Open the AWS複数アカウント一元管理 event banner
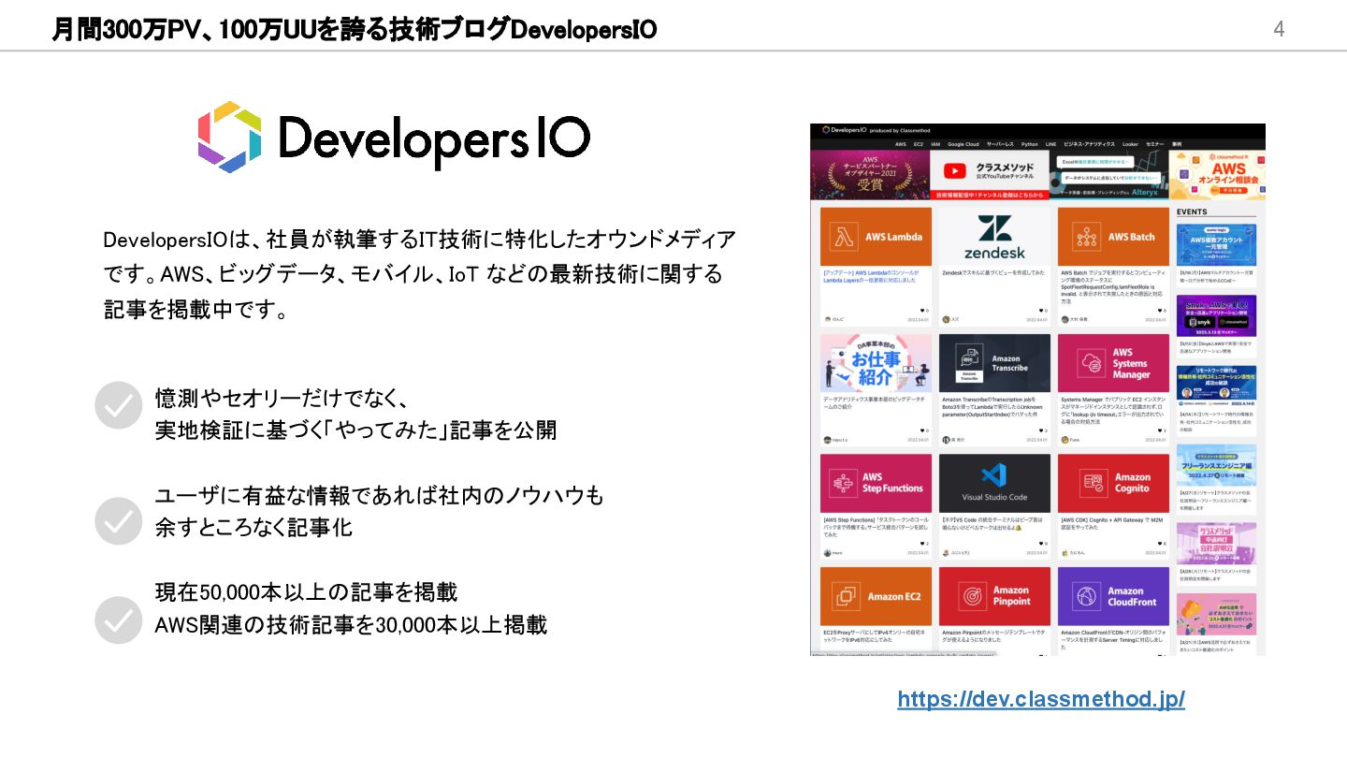1347x758 pixels. [x=1216, y=244]
